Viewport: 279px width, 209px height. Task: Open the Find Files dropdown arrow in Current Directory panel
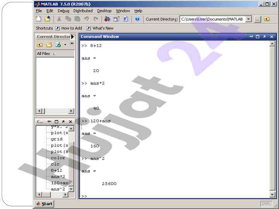point(65,45)
